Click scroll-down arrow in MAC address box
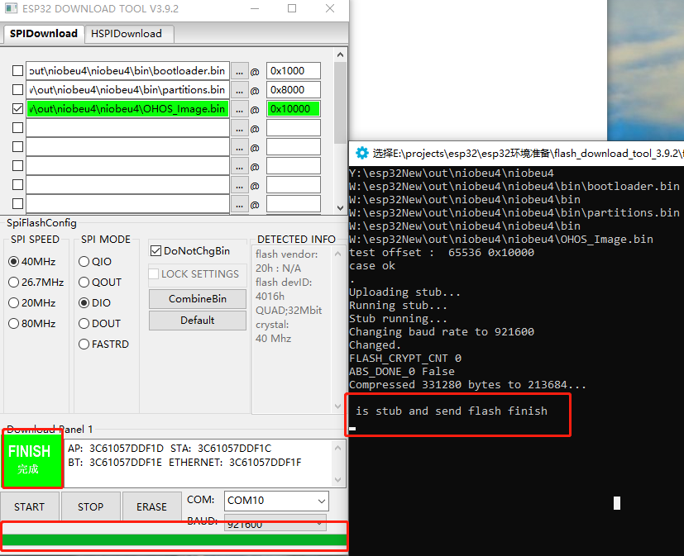 tap(337, 480)
